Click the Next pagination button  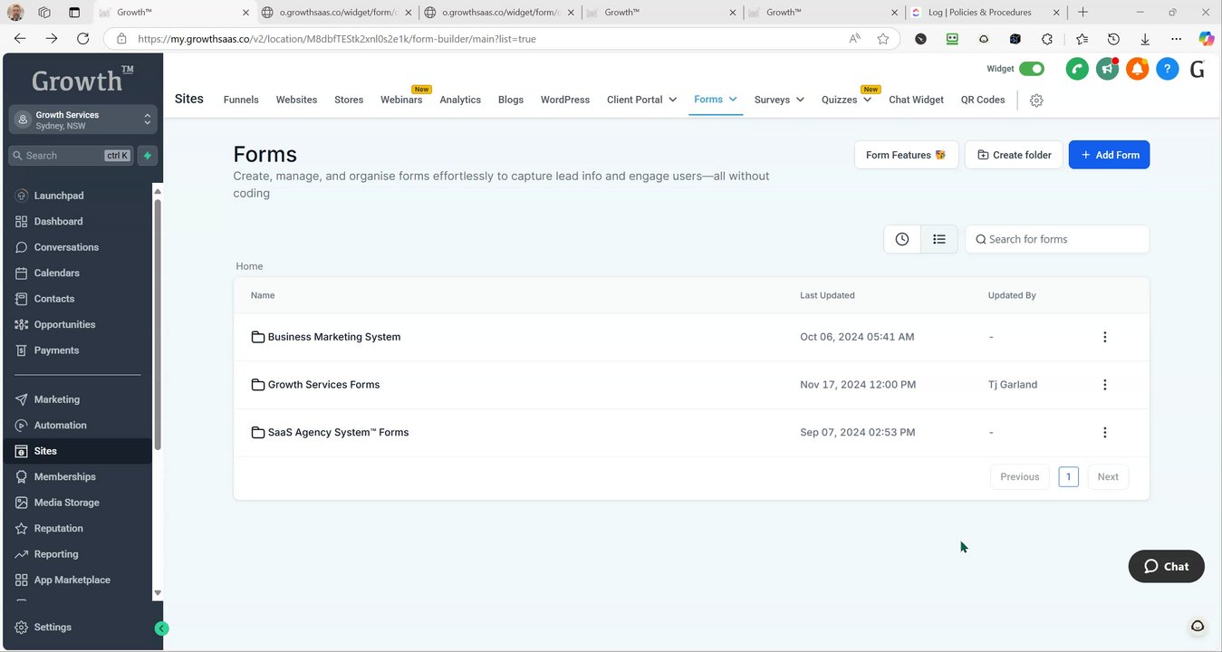tap(1108, 477)
